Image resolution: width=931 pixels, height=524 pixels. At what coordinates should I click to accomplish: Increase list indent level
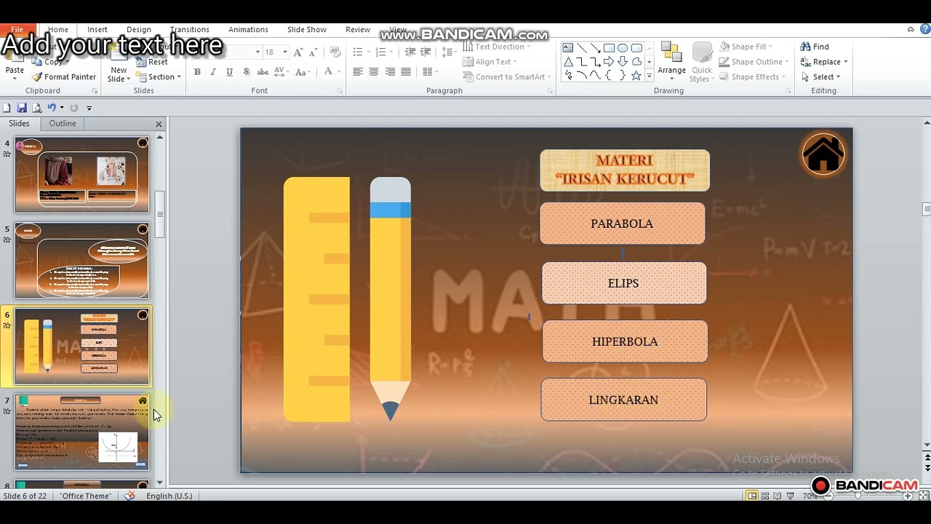pos(426,52)
